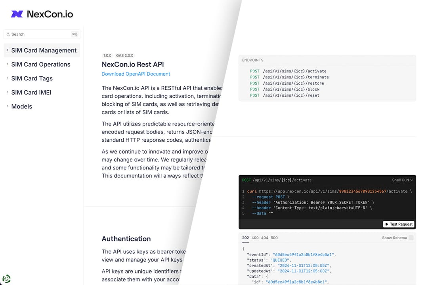Open the SIM Card Tags section
This screenshot has width=428, height=285.
pyautogui.click(x=32, y=78)
